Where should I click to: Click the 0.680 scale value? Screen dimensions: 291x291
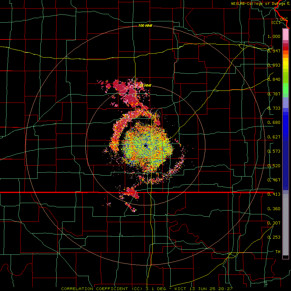tap(274, 123)
